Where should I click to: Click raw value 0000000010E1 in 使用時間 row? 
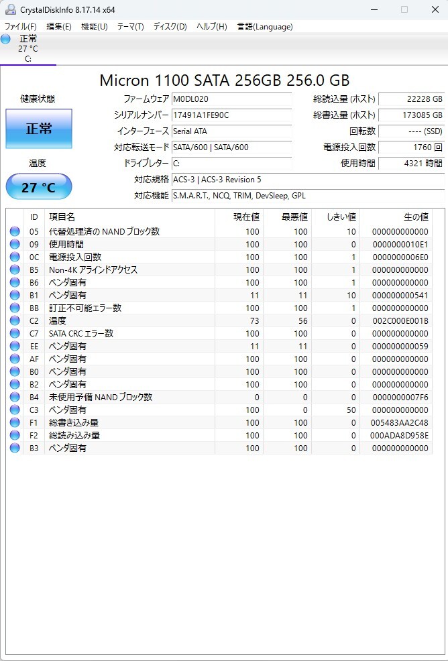400,244
